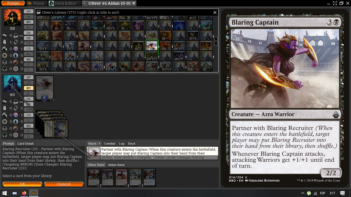Open the Log tab

tap(122, 144)
